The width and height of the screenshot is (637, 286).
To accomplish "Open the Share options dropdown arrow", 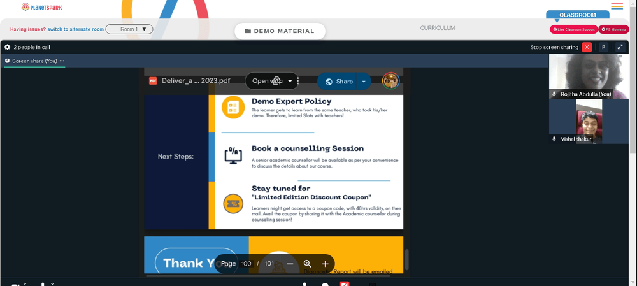I will (x=364, y=82).
